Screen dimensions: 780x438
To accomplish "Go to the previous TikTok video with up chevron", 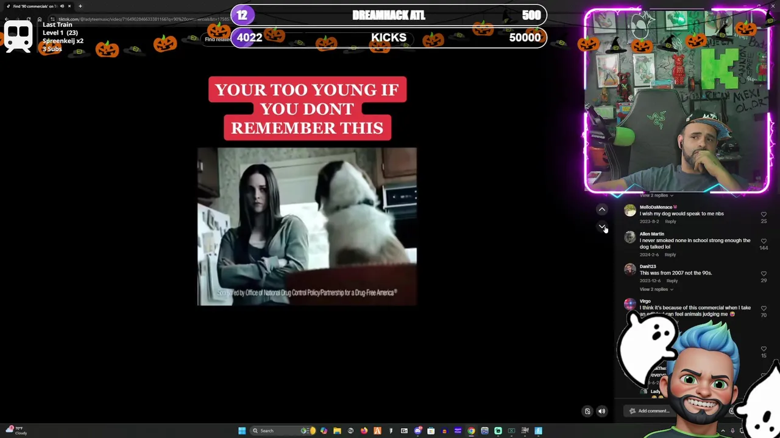I will [x=601, y=209].
